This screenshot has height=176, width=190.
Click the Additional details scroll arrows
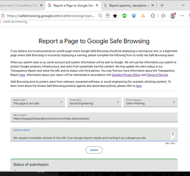click(173, 134)
